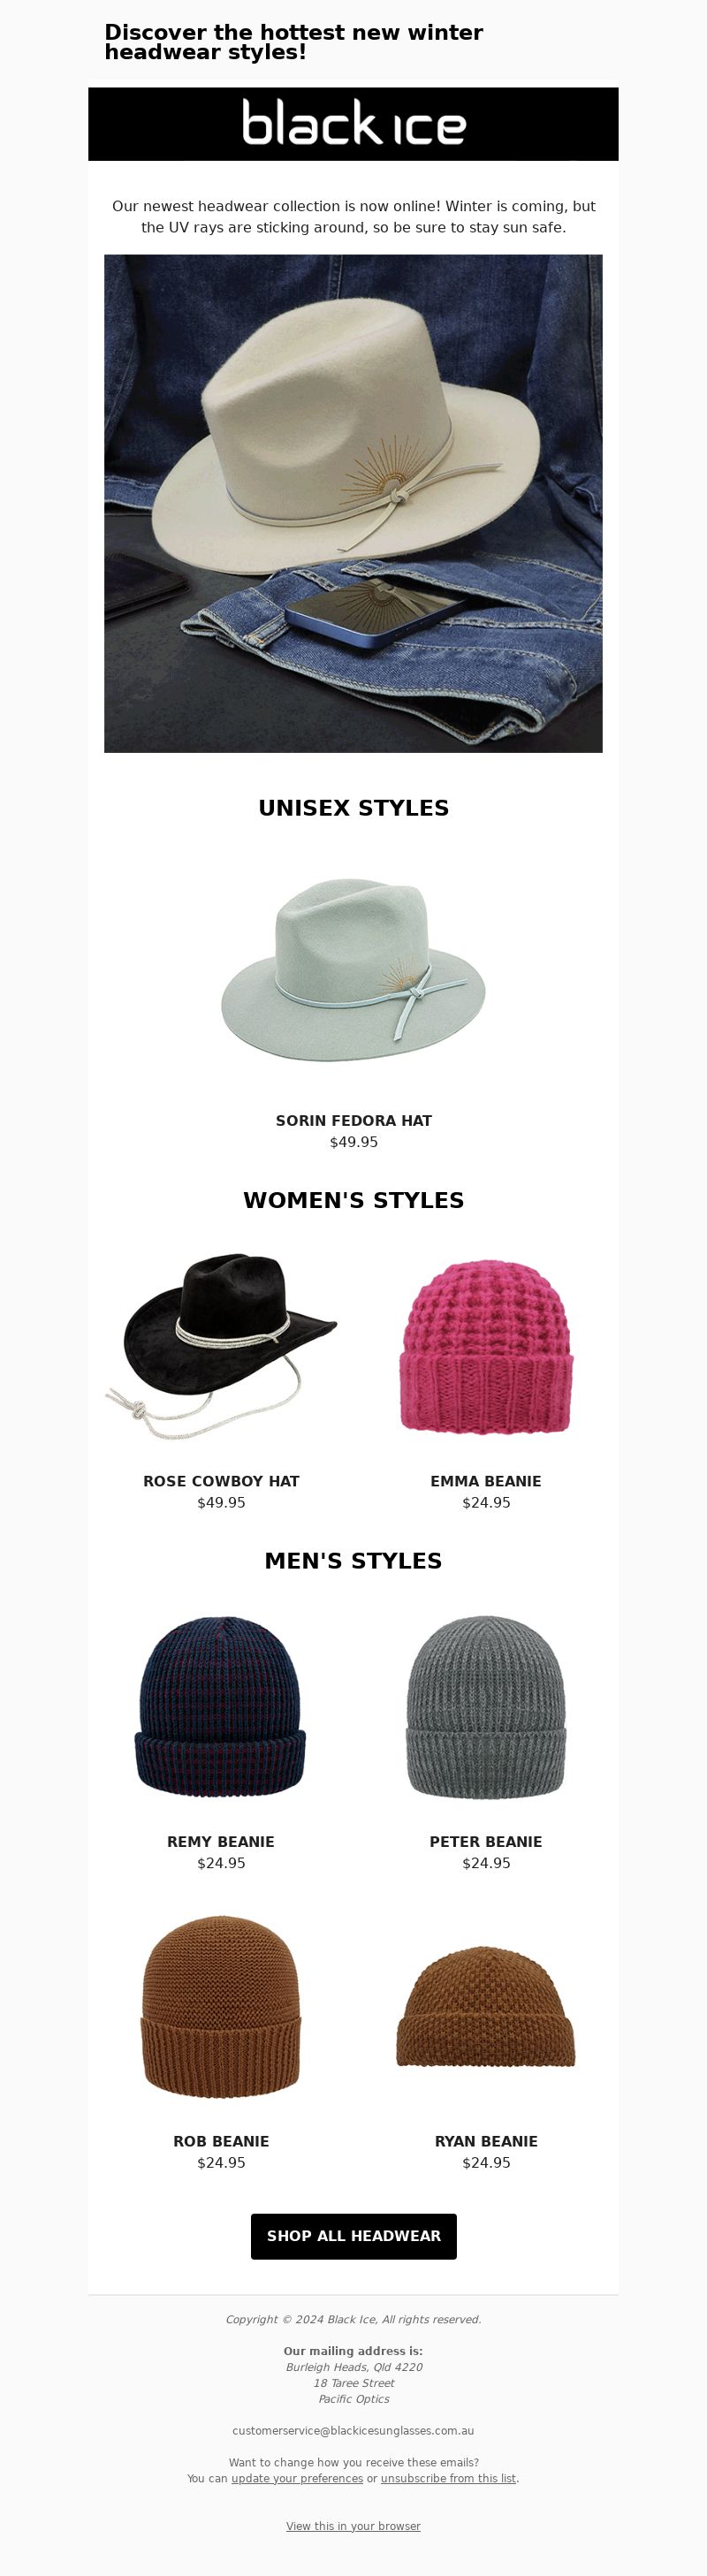Click unsubscribe from this list link

coord(448,2477)
